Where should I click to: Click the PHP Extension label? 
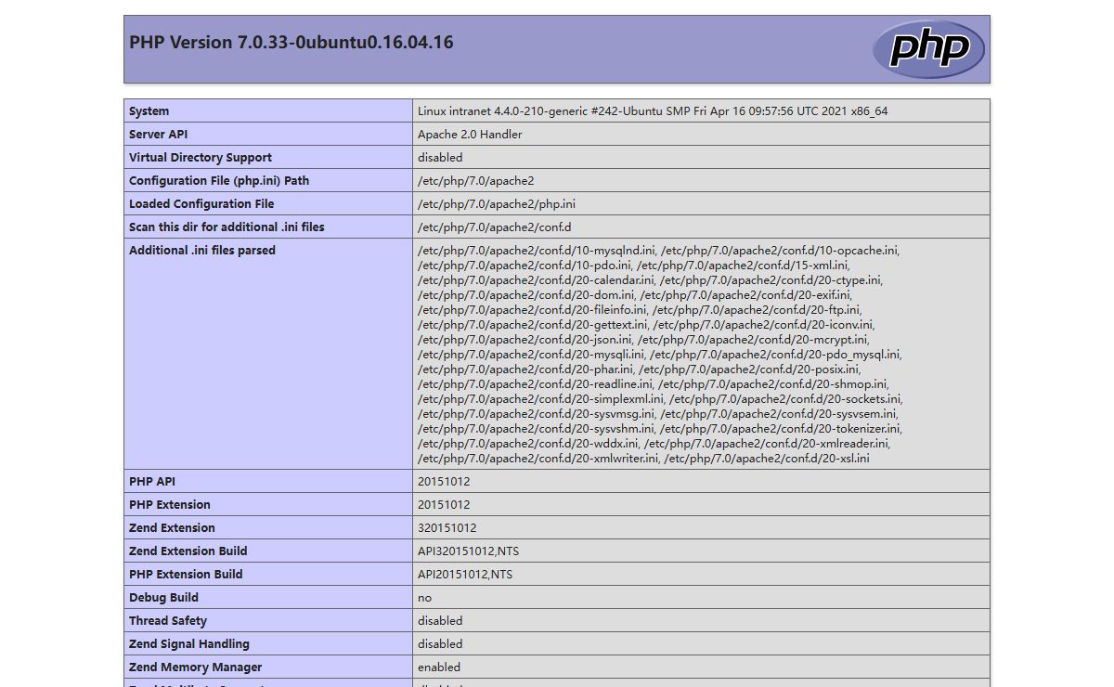[x=170, y=504]
